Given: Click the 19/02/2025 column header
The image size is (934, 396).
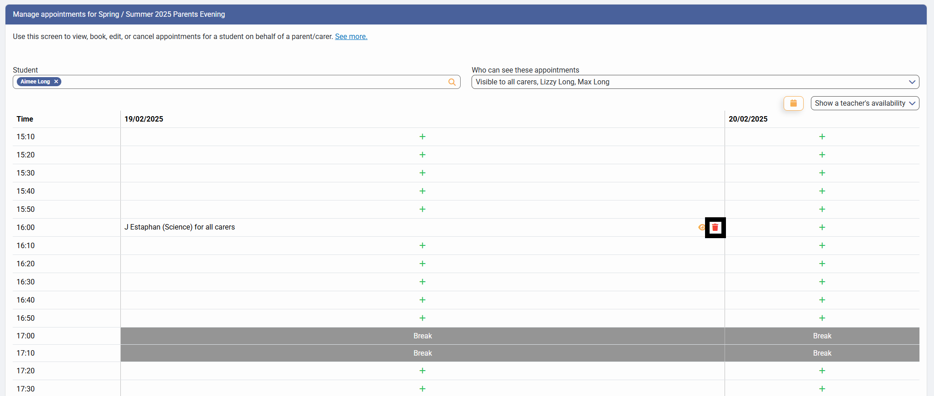Looking at the screenshot, I should (x=144, y=119).
